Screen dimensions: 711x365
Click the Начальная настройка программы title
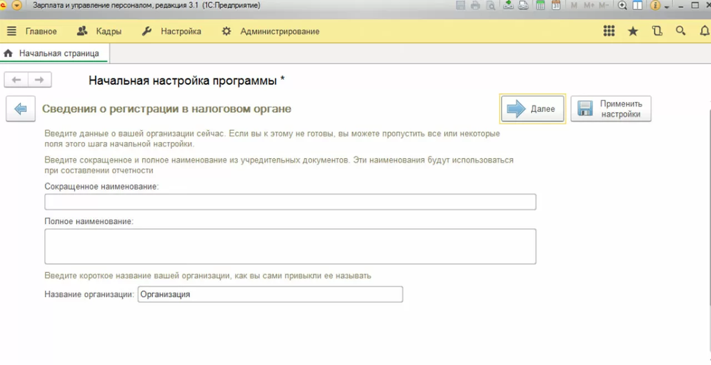pos(187,80)
